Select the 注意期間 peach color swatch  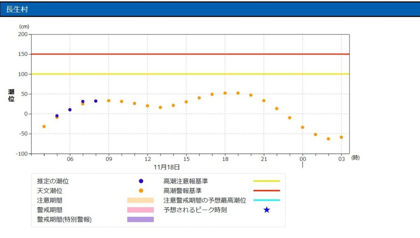tap(140, 201)
